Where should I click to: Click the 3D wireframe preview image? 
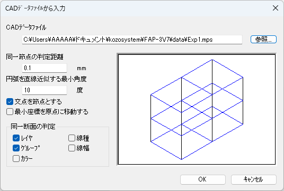(x=197, y=109)
